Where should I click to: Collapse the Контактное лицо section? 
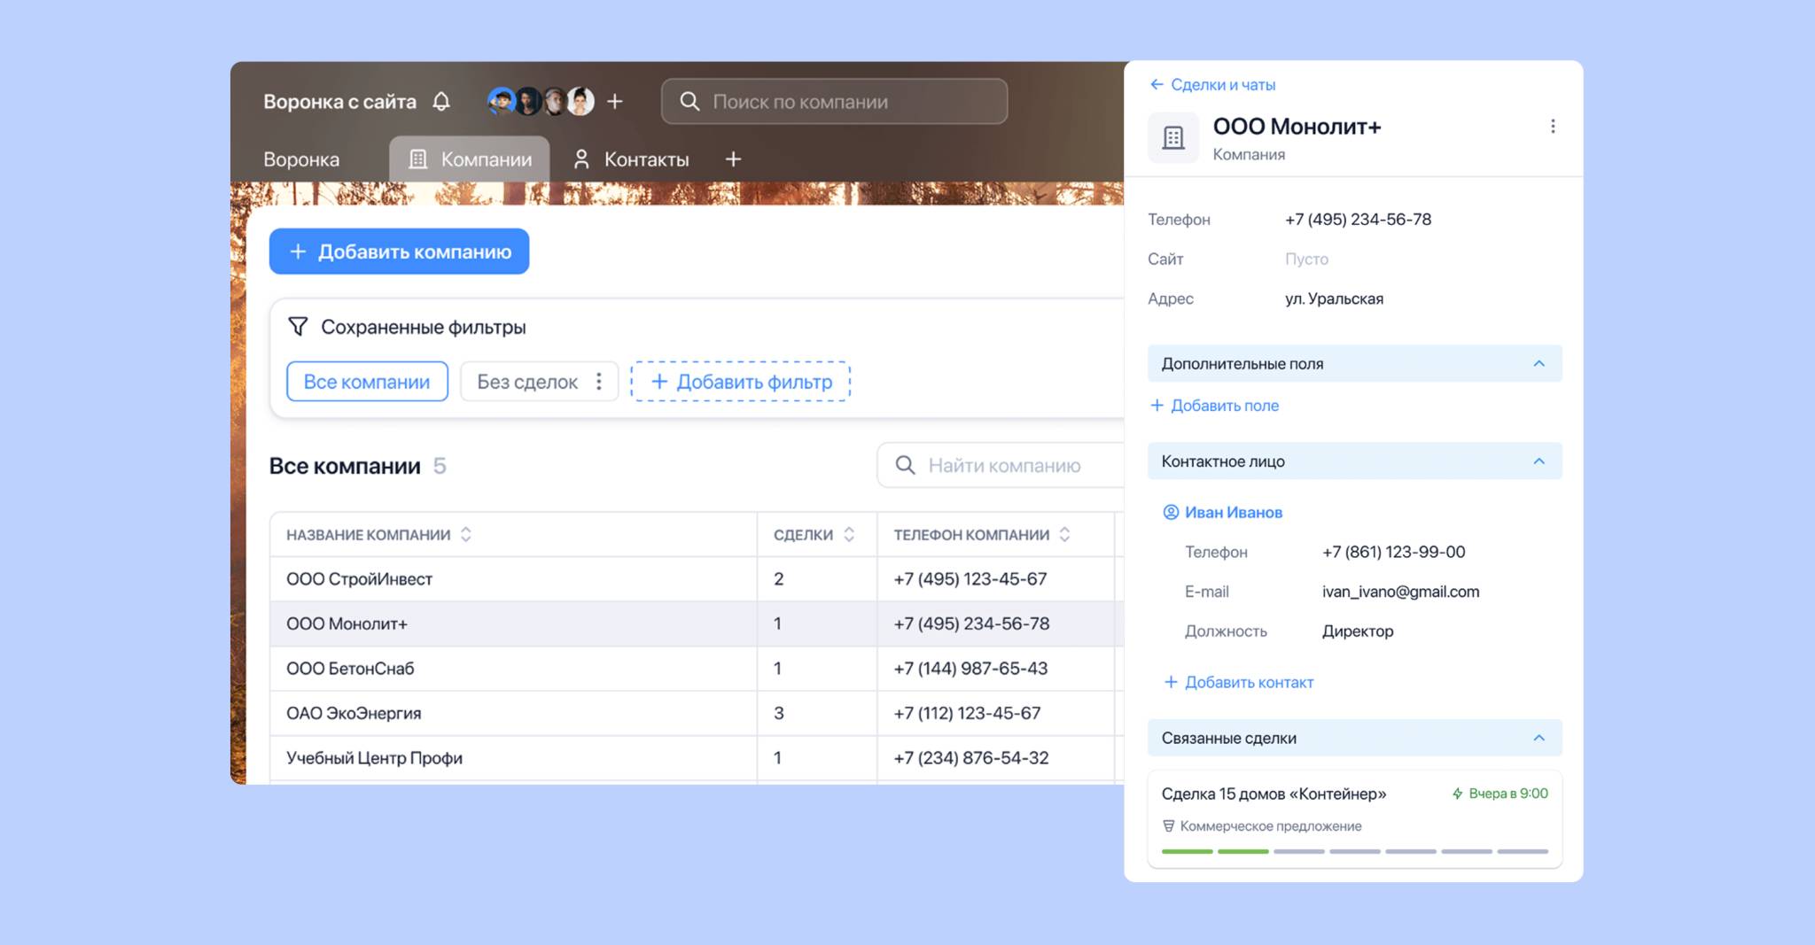point(1538,461)
